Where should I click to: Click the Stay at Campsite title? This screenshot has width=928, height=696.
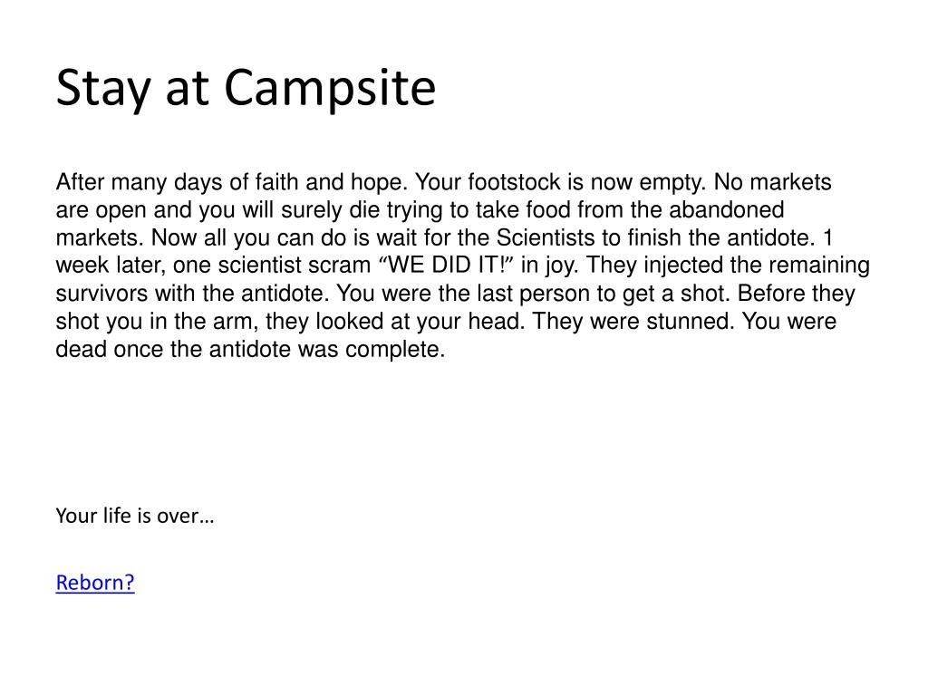pyautogui.click(x=246, y=88)
